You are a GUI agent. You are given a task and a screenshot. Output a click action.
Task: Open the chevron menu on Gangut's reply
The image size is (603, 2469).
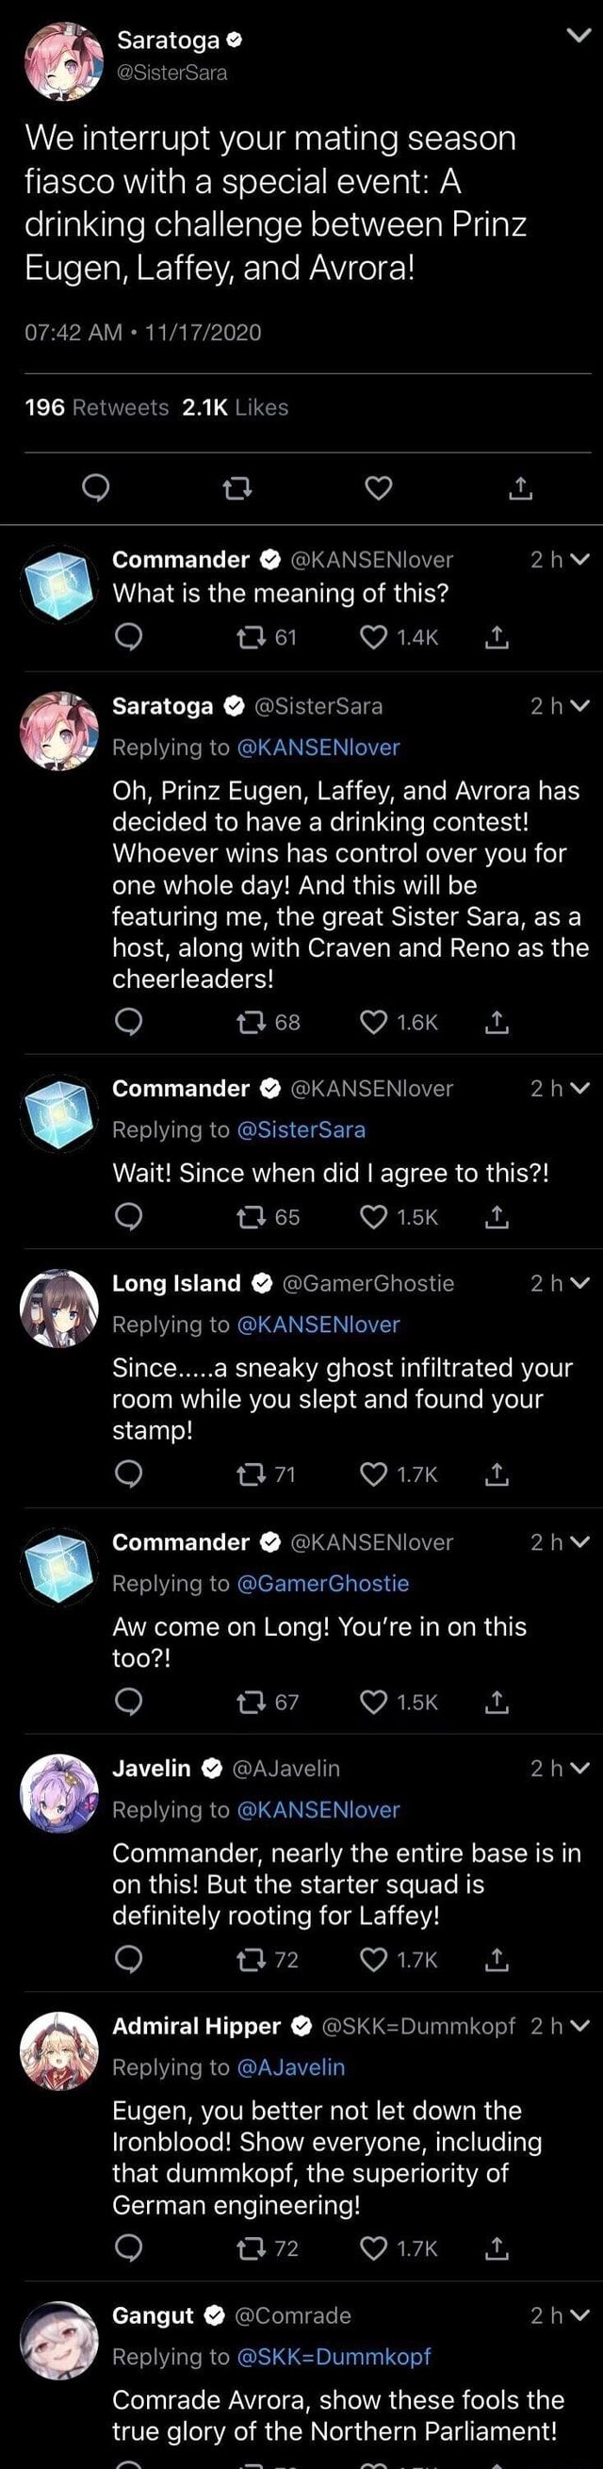(579, 2315)
